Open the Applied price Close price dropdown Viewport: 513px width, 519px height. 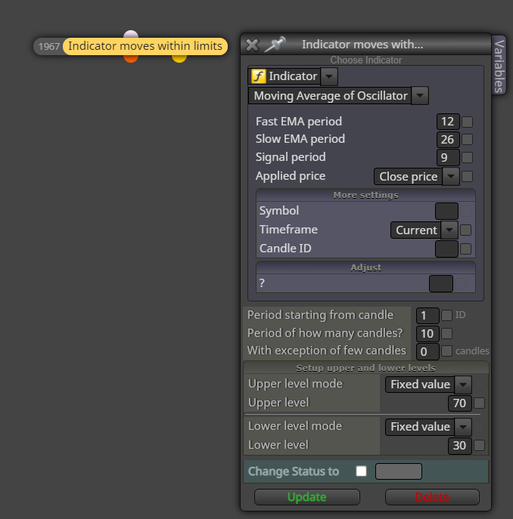click(416, 177)
